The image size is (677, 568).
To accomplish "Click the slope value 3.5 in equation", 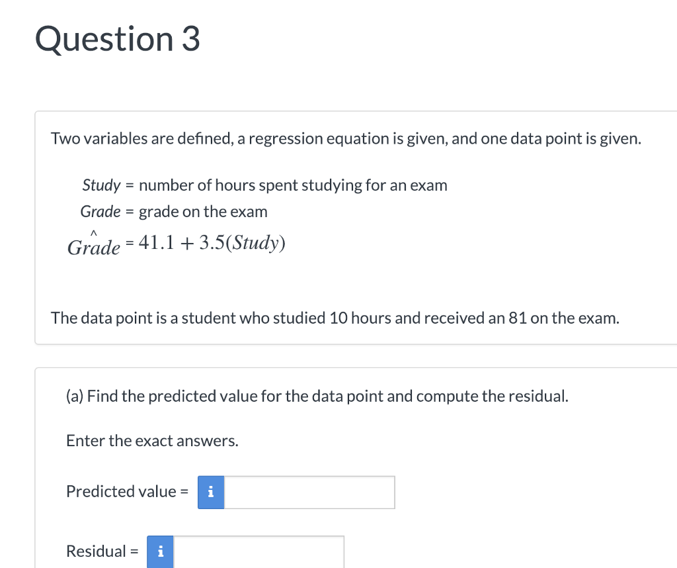I will click(212, 242).
